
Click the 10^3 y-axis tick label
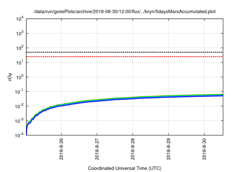point(20,33)
